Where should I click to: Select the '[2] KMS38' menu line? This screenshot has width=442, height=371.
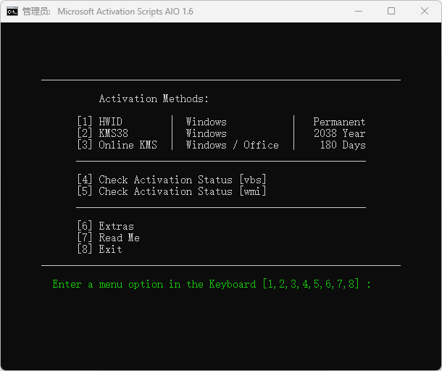103,133
